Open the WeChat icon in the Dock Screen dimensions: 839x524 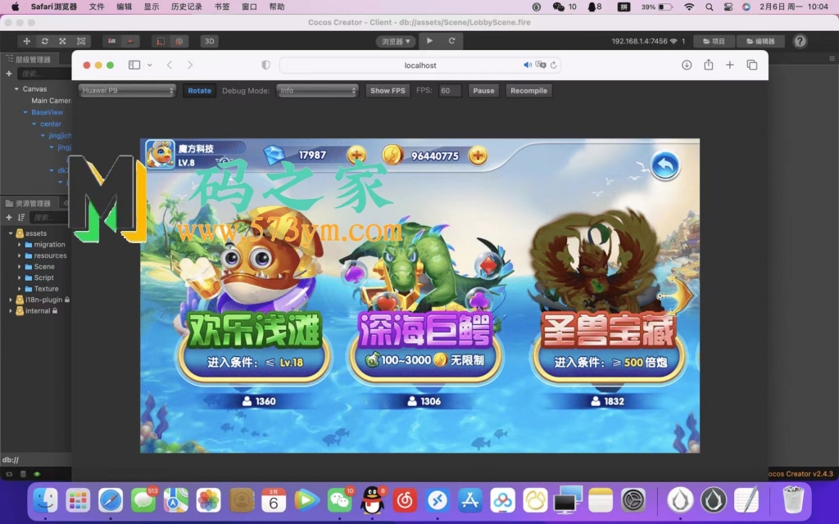click(x=339, y=500)
